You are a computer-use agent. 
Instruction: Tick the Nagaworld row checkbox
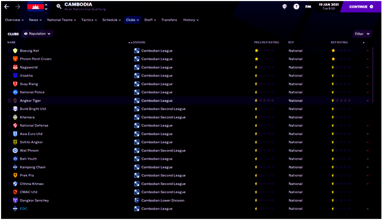click(10, 67)
